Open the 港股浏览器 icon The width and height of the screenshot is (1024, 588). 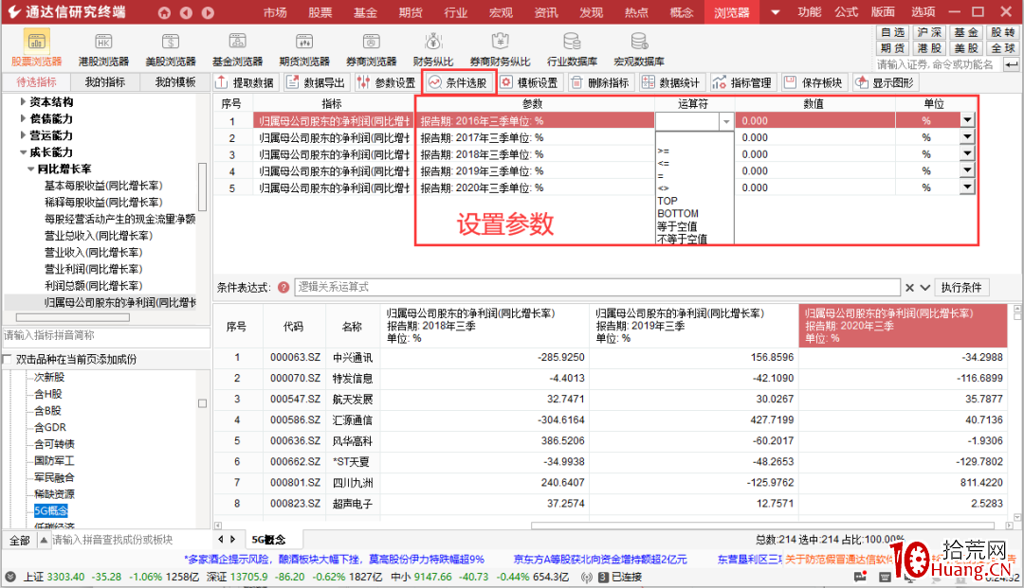103,49
